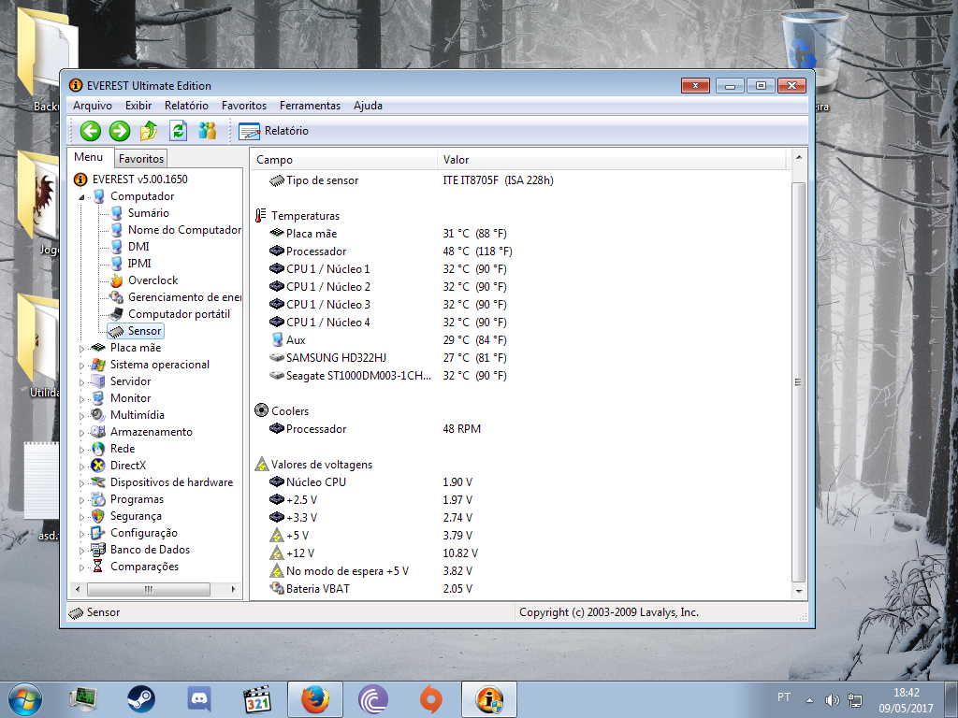Image resolution: width=958 pixels, height=718 pixels.
Task: Select the Placa mãe temperature row
Action: 520,234
